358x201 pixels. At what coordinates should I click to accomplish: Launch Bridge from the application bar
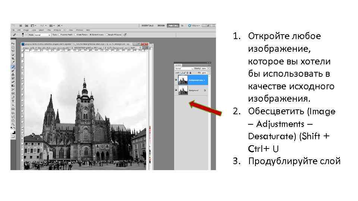coord(21,26)
